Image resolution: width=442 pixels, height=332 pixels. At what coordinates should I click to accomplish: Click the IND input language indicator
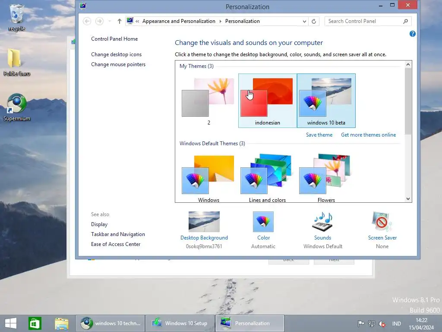click(x=396, y=323)
